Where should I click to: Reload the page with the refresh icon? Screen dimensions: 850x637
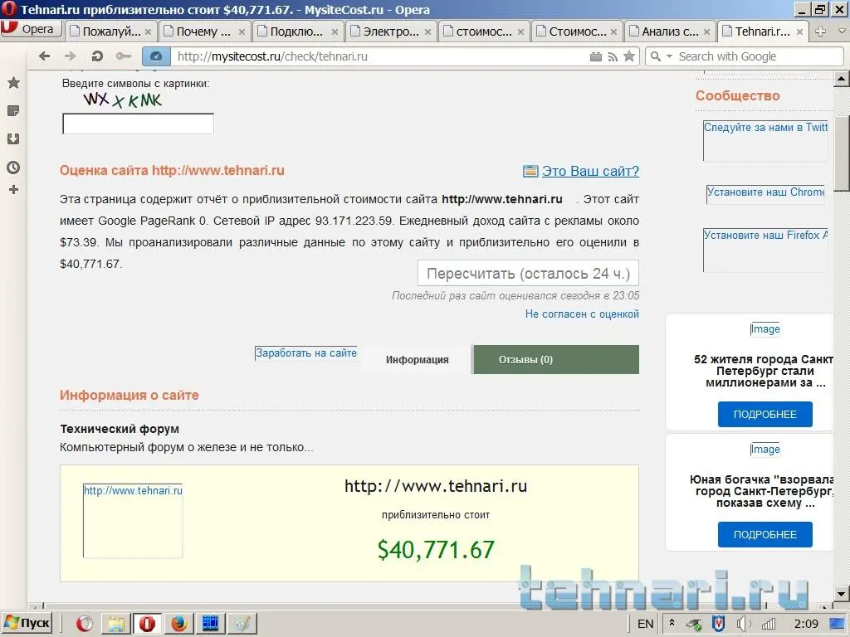point(97,56)
